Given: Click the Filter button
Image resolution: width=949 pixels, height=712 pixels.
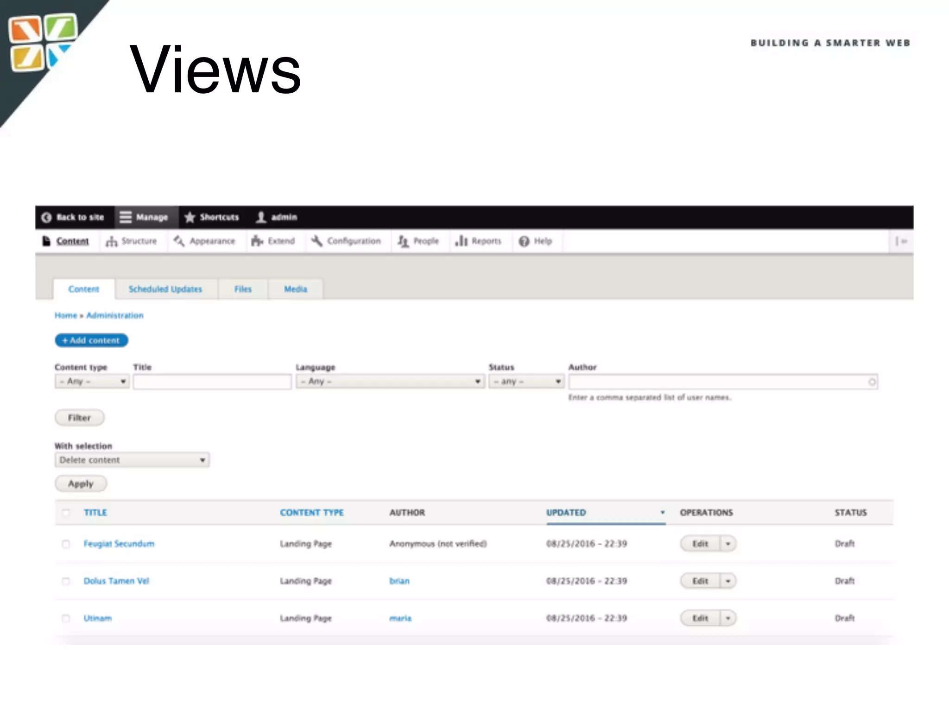Looking at the screenshot, I should [x=79, y=418].
